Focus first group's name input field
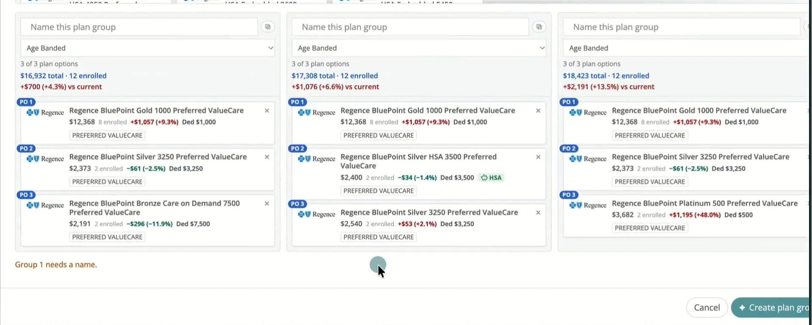Screen dimensions: 812x325 coord(139,27)
